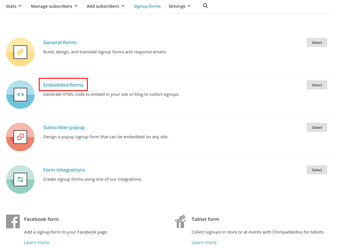Click the Embedded forms code brackets icon

pyautogui.click(x=20, y=95)
